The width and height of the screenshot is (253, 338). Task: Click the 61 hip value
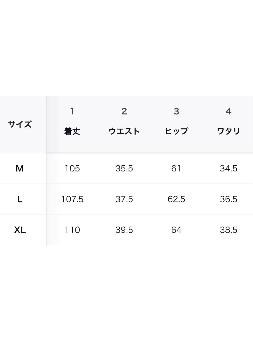176,168
